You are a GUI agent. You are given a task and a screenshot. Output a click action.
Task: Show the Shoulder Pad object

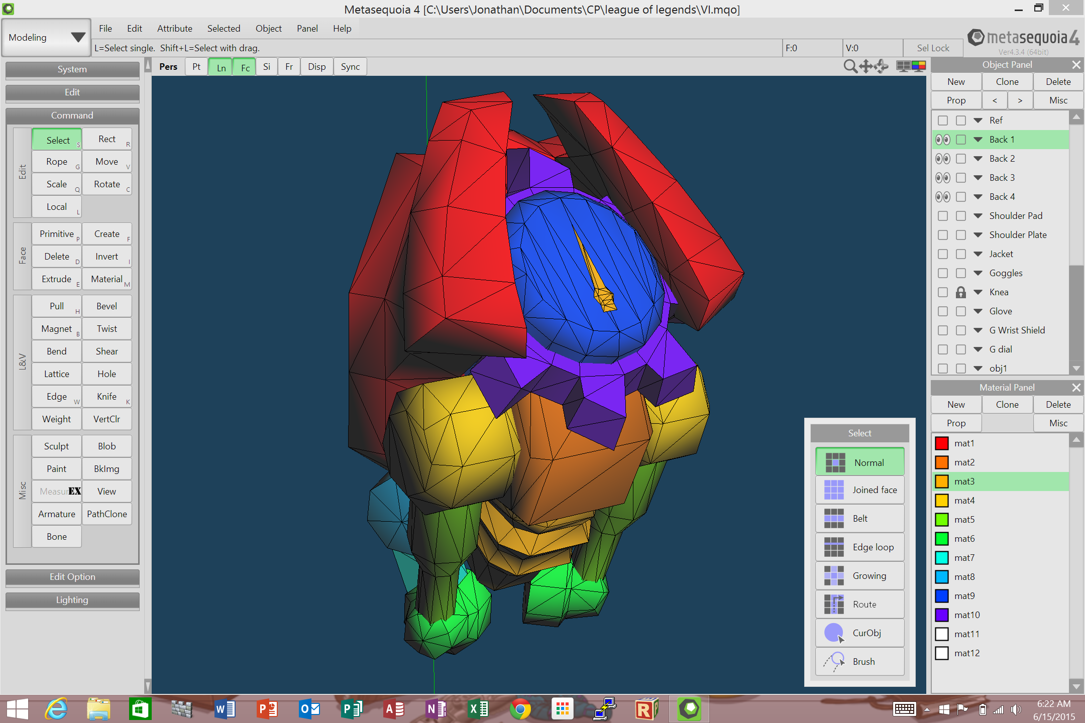942,216
